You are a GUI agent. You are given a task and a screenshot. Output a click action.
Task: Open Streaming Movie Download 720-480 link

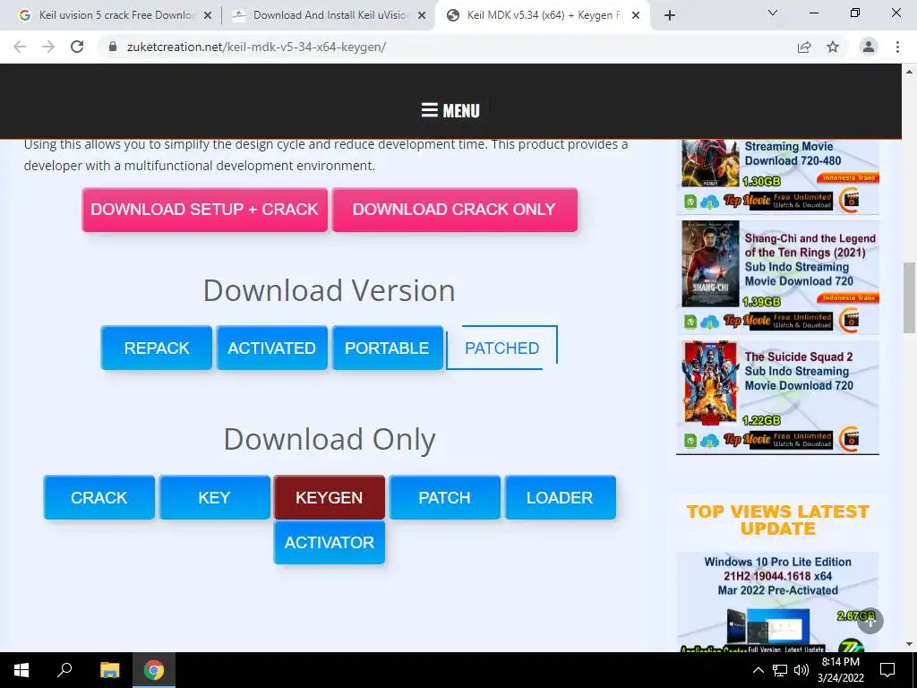point(793,153)
